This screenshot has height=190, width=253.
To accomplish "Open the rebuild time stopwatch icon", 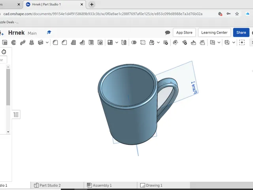I will click(4, 52).
